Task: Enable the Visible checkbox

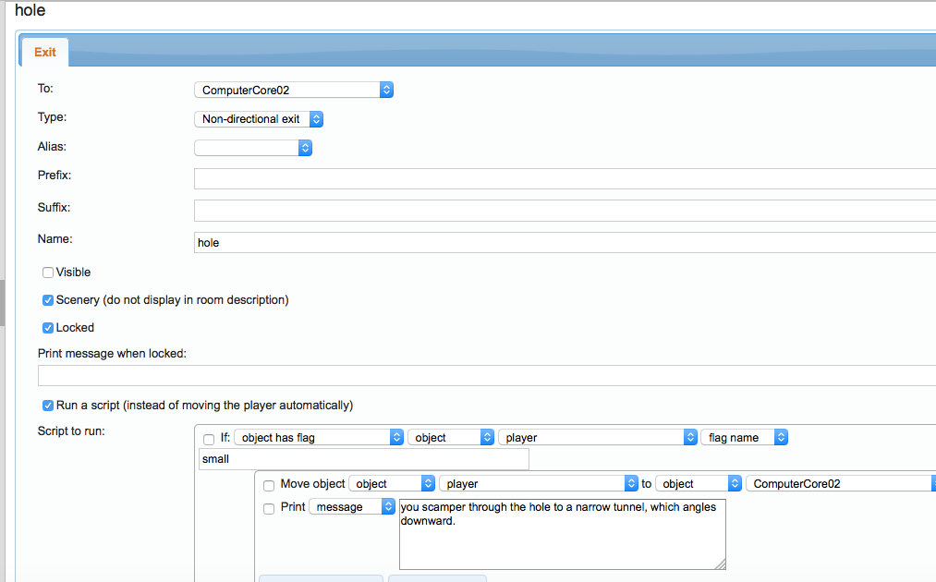Action: point(48,273)
